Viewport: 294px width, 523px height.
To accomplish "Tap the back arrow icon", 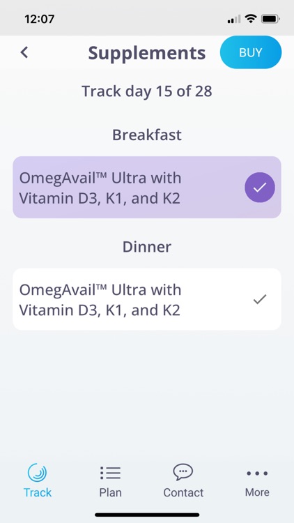I will point(24,52).
